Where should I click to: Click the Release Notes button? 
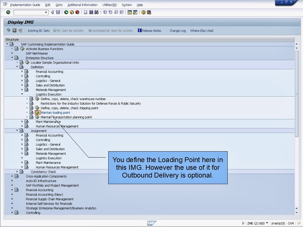pos(149,31)
